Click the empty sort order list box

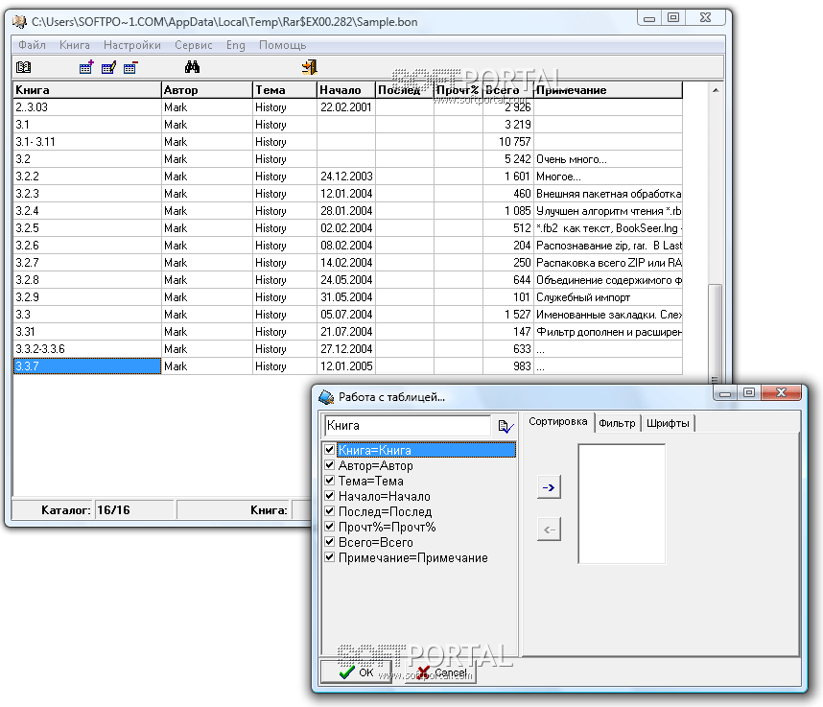[x=622, y=504]
